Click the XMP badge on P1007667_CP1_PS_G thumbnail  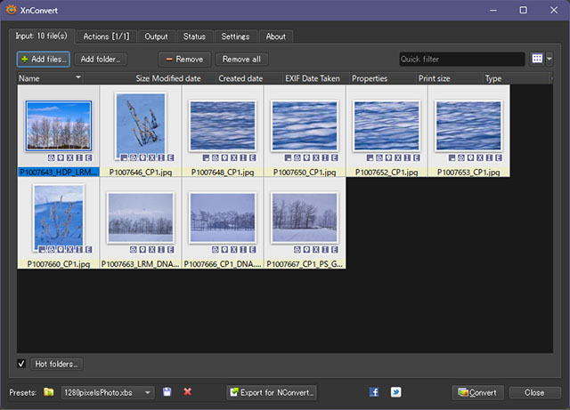(x=316, y=250)
